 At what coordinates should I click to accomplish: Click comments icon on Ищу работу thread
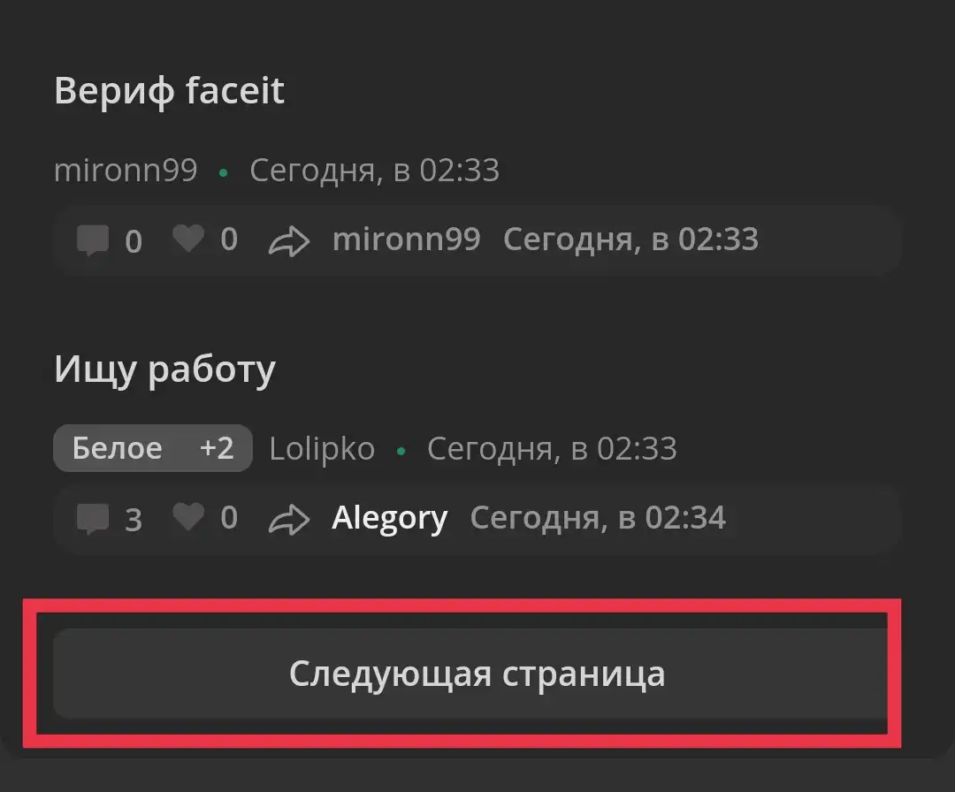93,519
